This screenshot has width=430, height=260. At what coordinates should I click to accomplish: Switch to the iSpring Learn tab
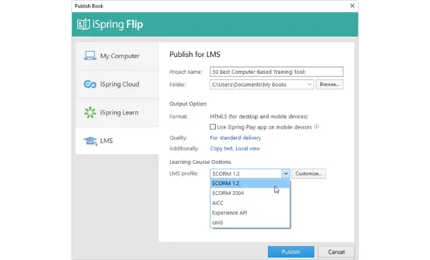(x=117, y=113)
